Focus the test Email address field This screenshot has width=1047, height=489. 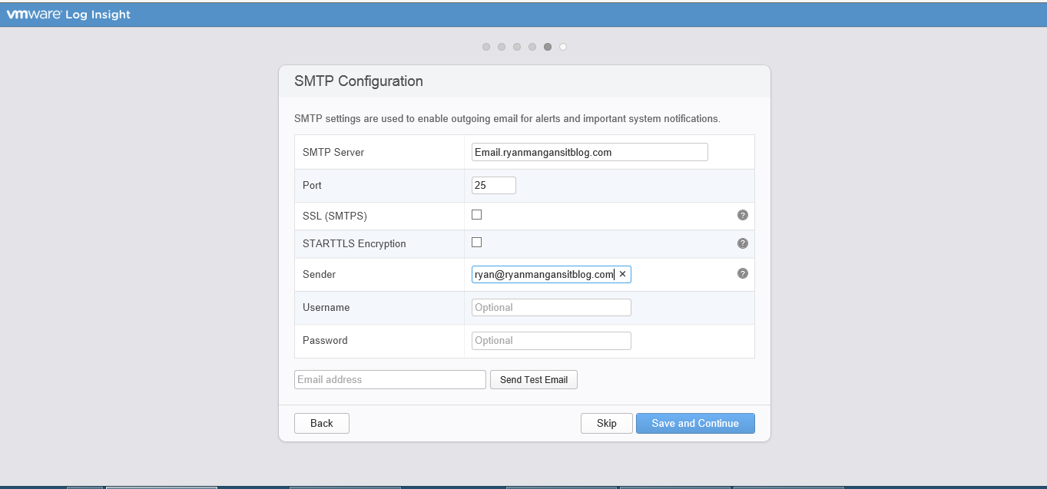[389, 379]
